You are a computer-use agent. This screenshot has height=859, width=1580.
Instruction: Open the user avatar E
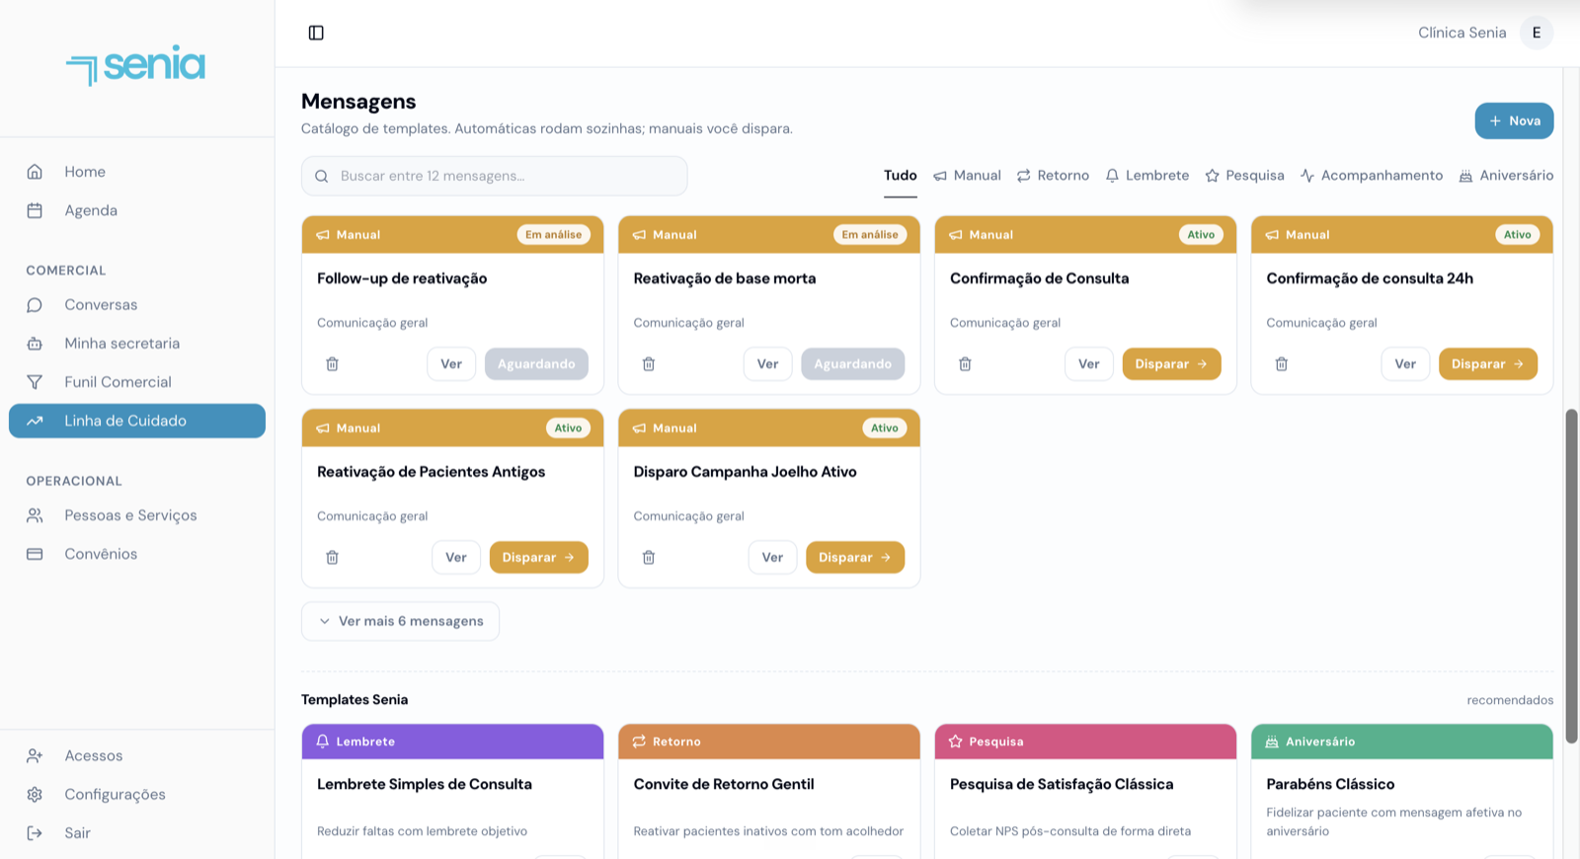click(1536, 33)
